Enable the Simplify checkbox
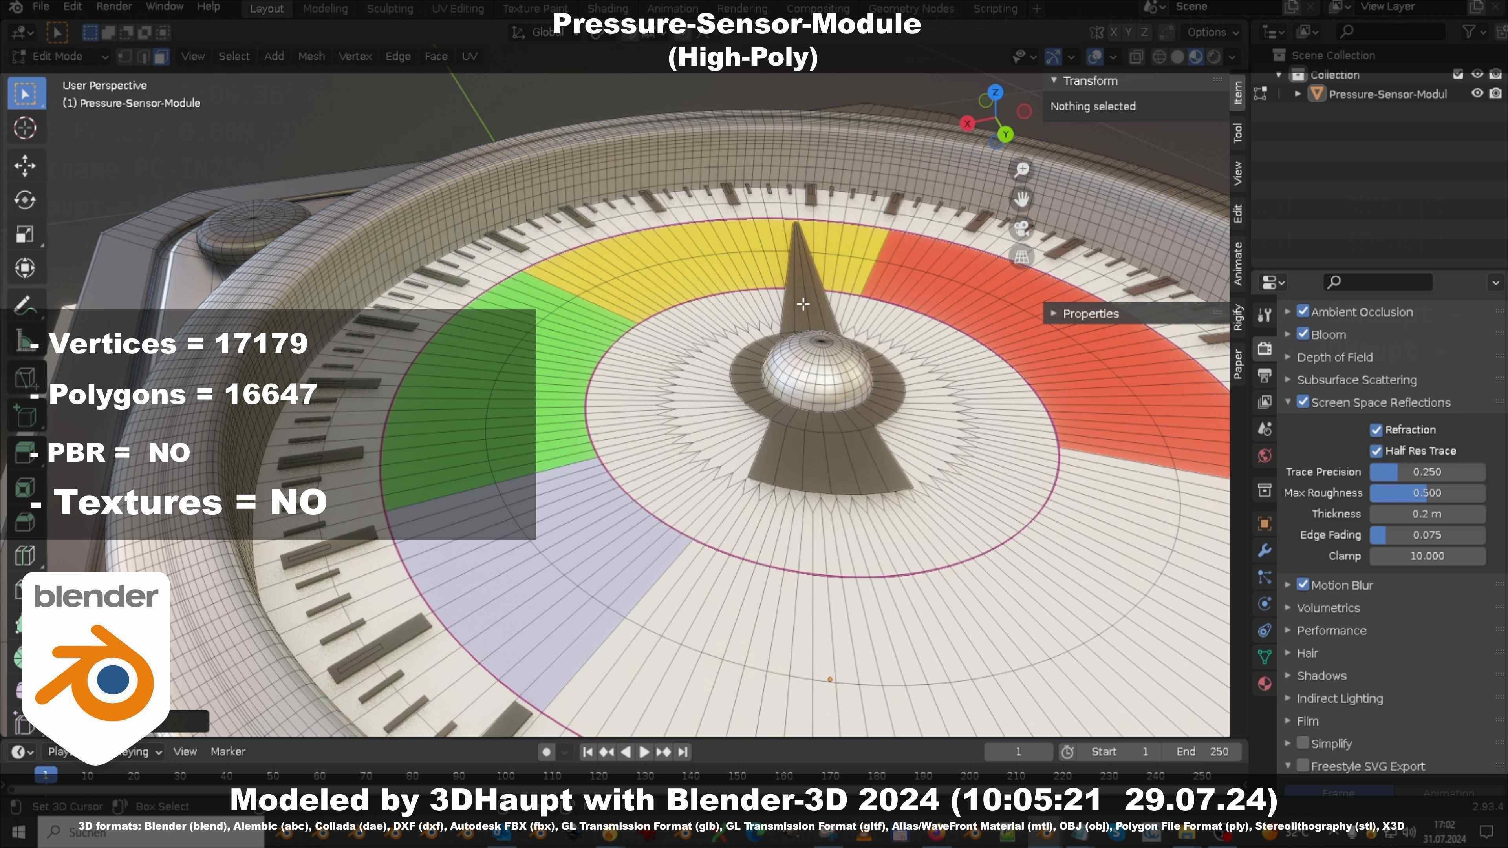 (1303, 743)
